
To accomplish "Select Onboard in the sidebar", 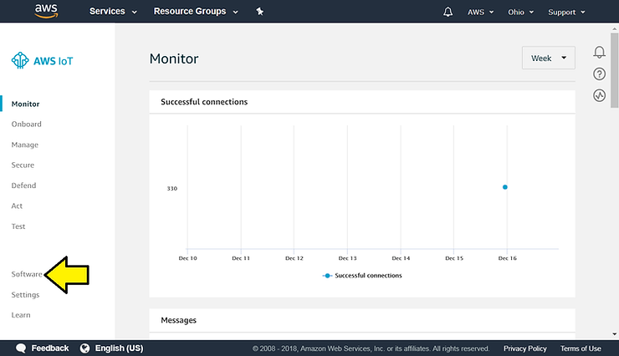I will click(x=26, y=125).
